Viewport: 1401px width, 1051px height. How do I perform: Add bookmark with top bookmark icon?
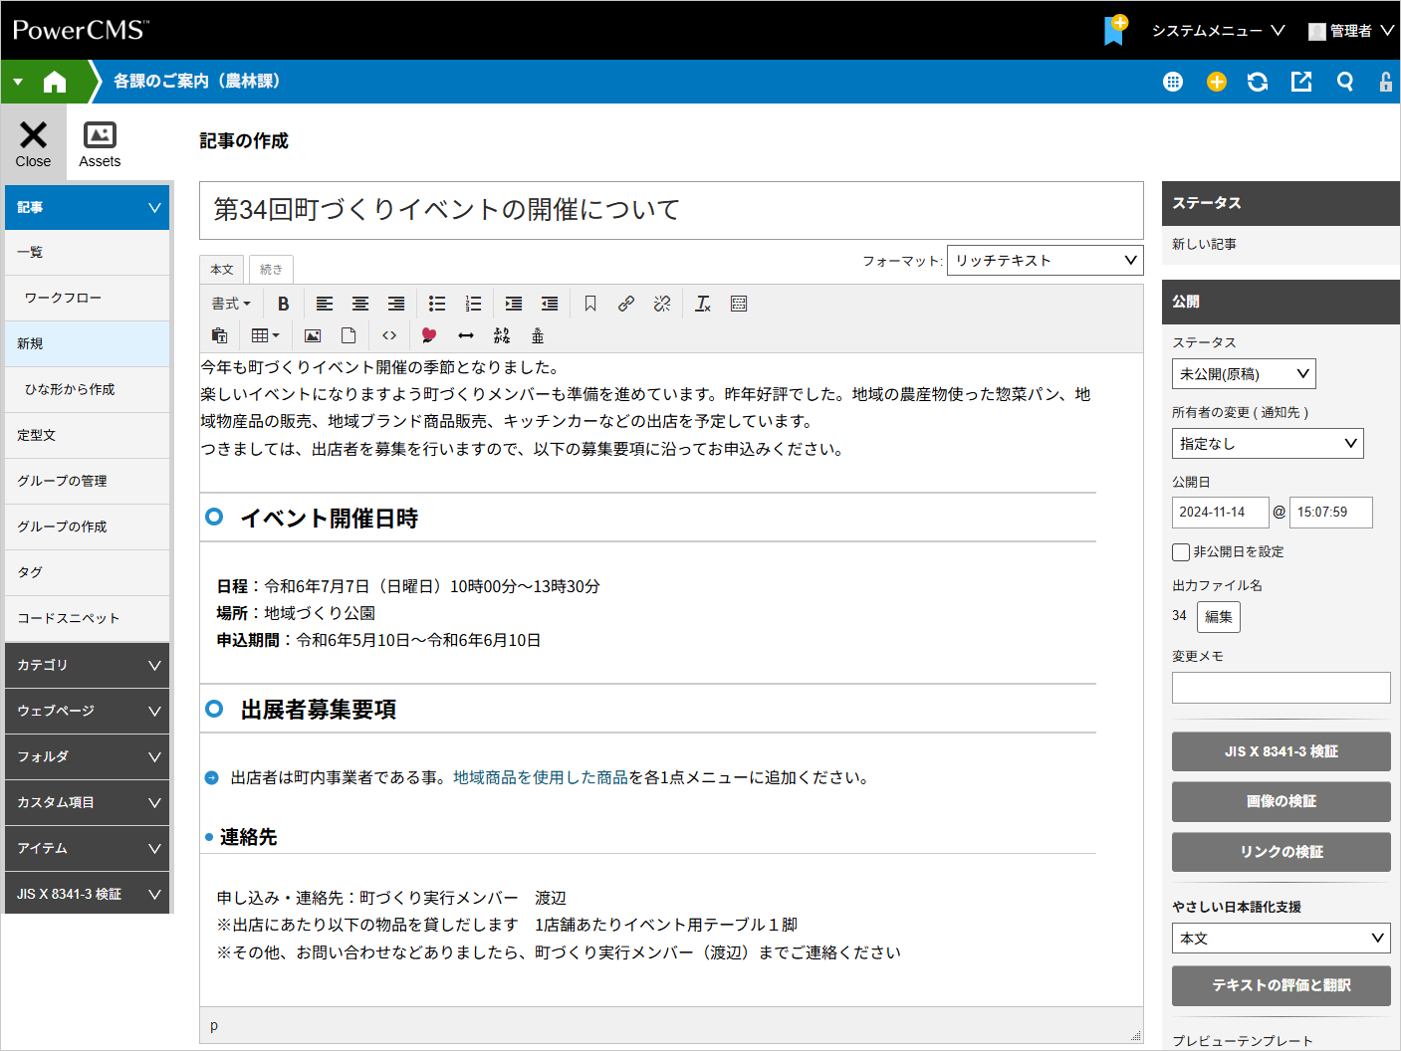click(x=1115, y=30)
